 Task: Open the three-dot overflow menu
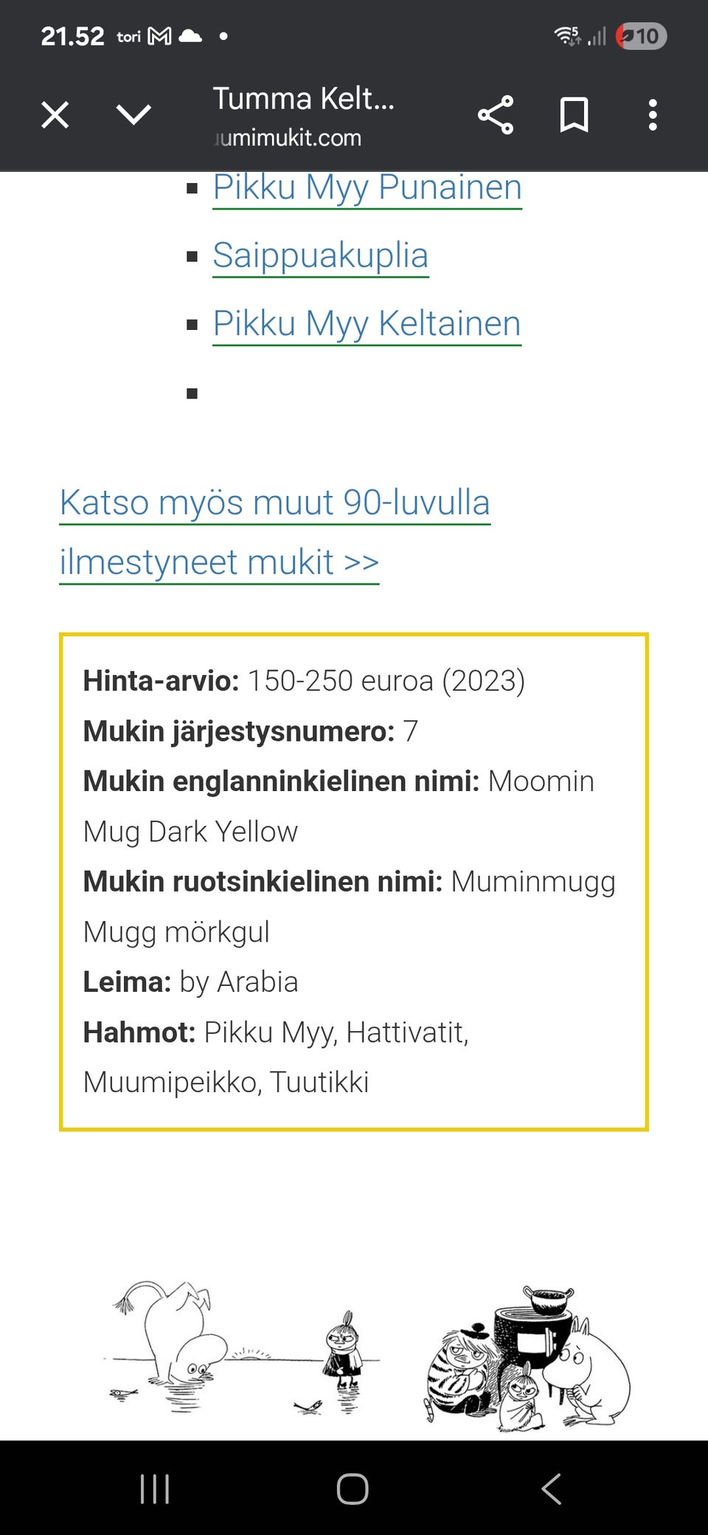[x=652, y=114]
